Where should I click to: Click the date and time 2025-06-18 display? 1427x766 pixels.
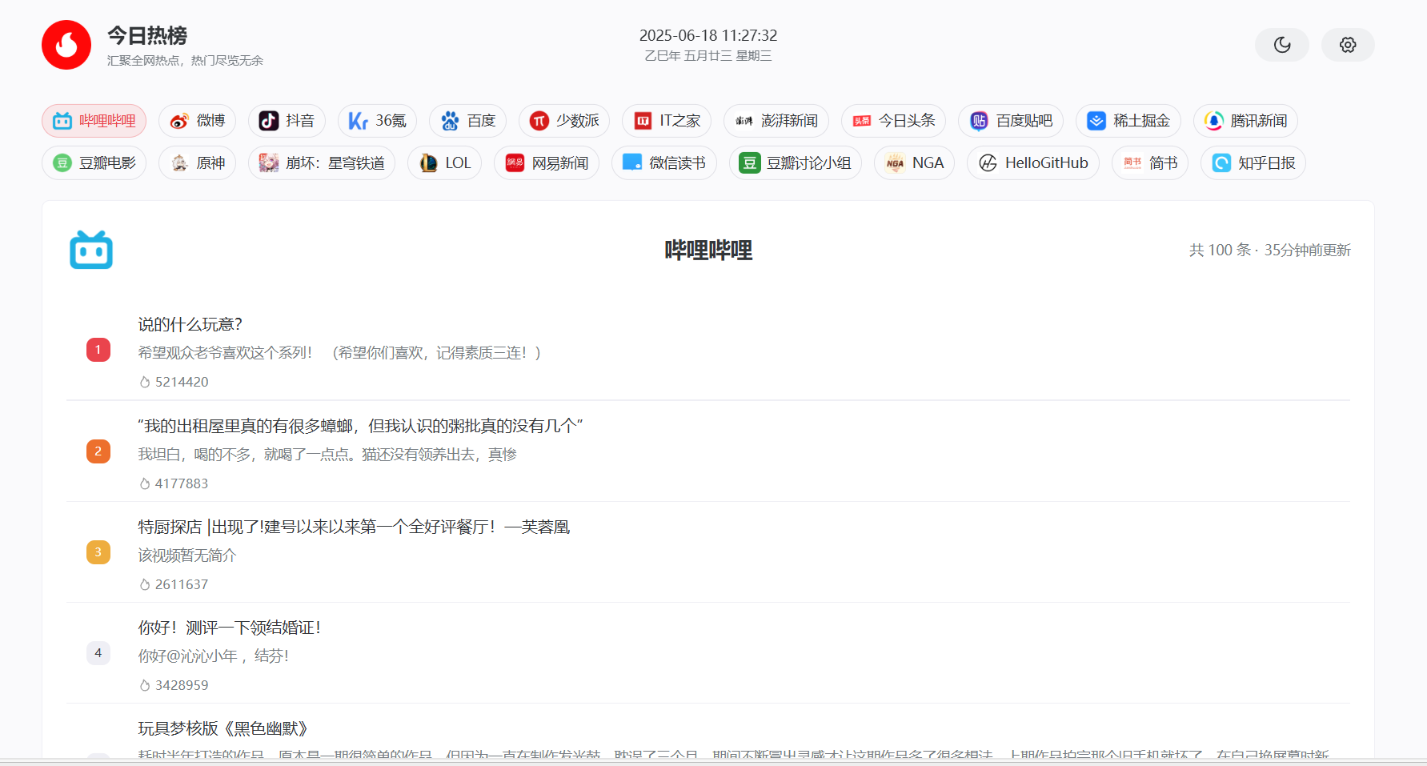click(708, 35)
